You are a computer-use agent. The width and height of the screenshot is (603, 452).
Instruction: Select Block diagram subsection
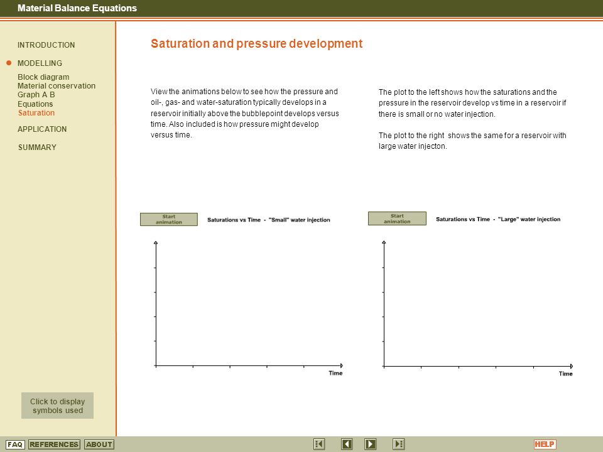43,77
